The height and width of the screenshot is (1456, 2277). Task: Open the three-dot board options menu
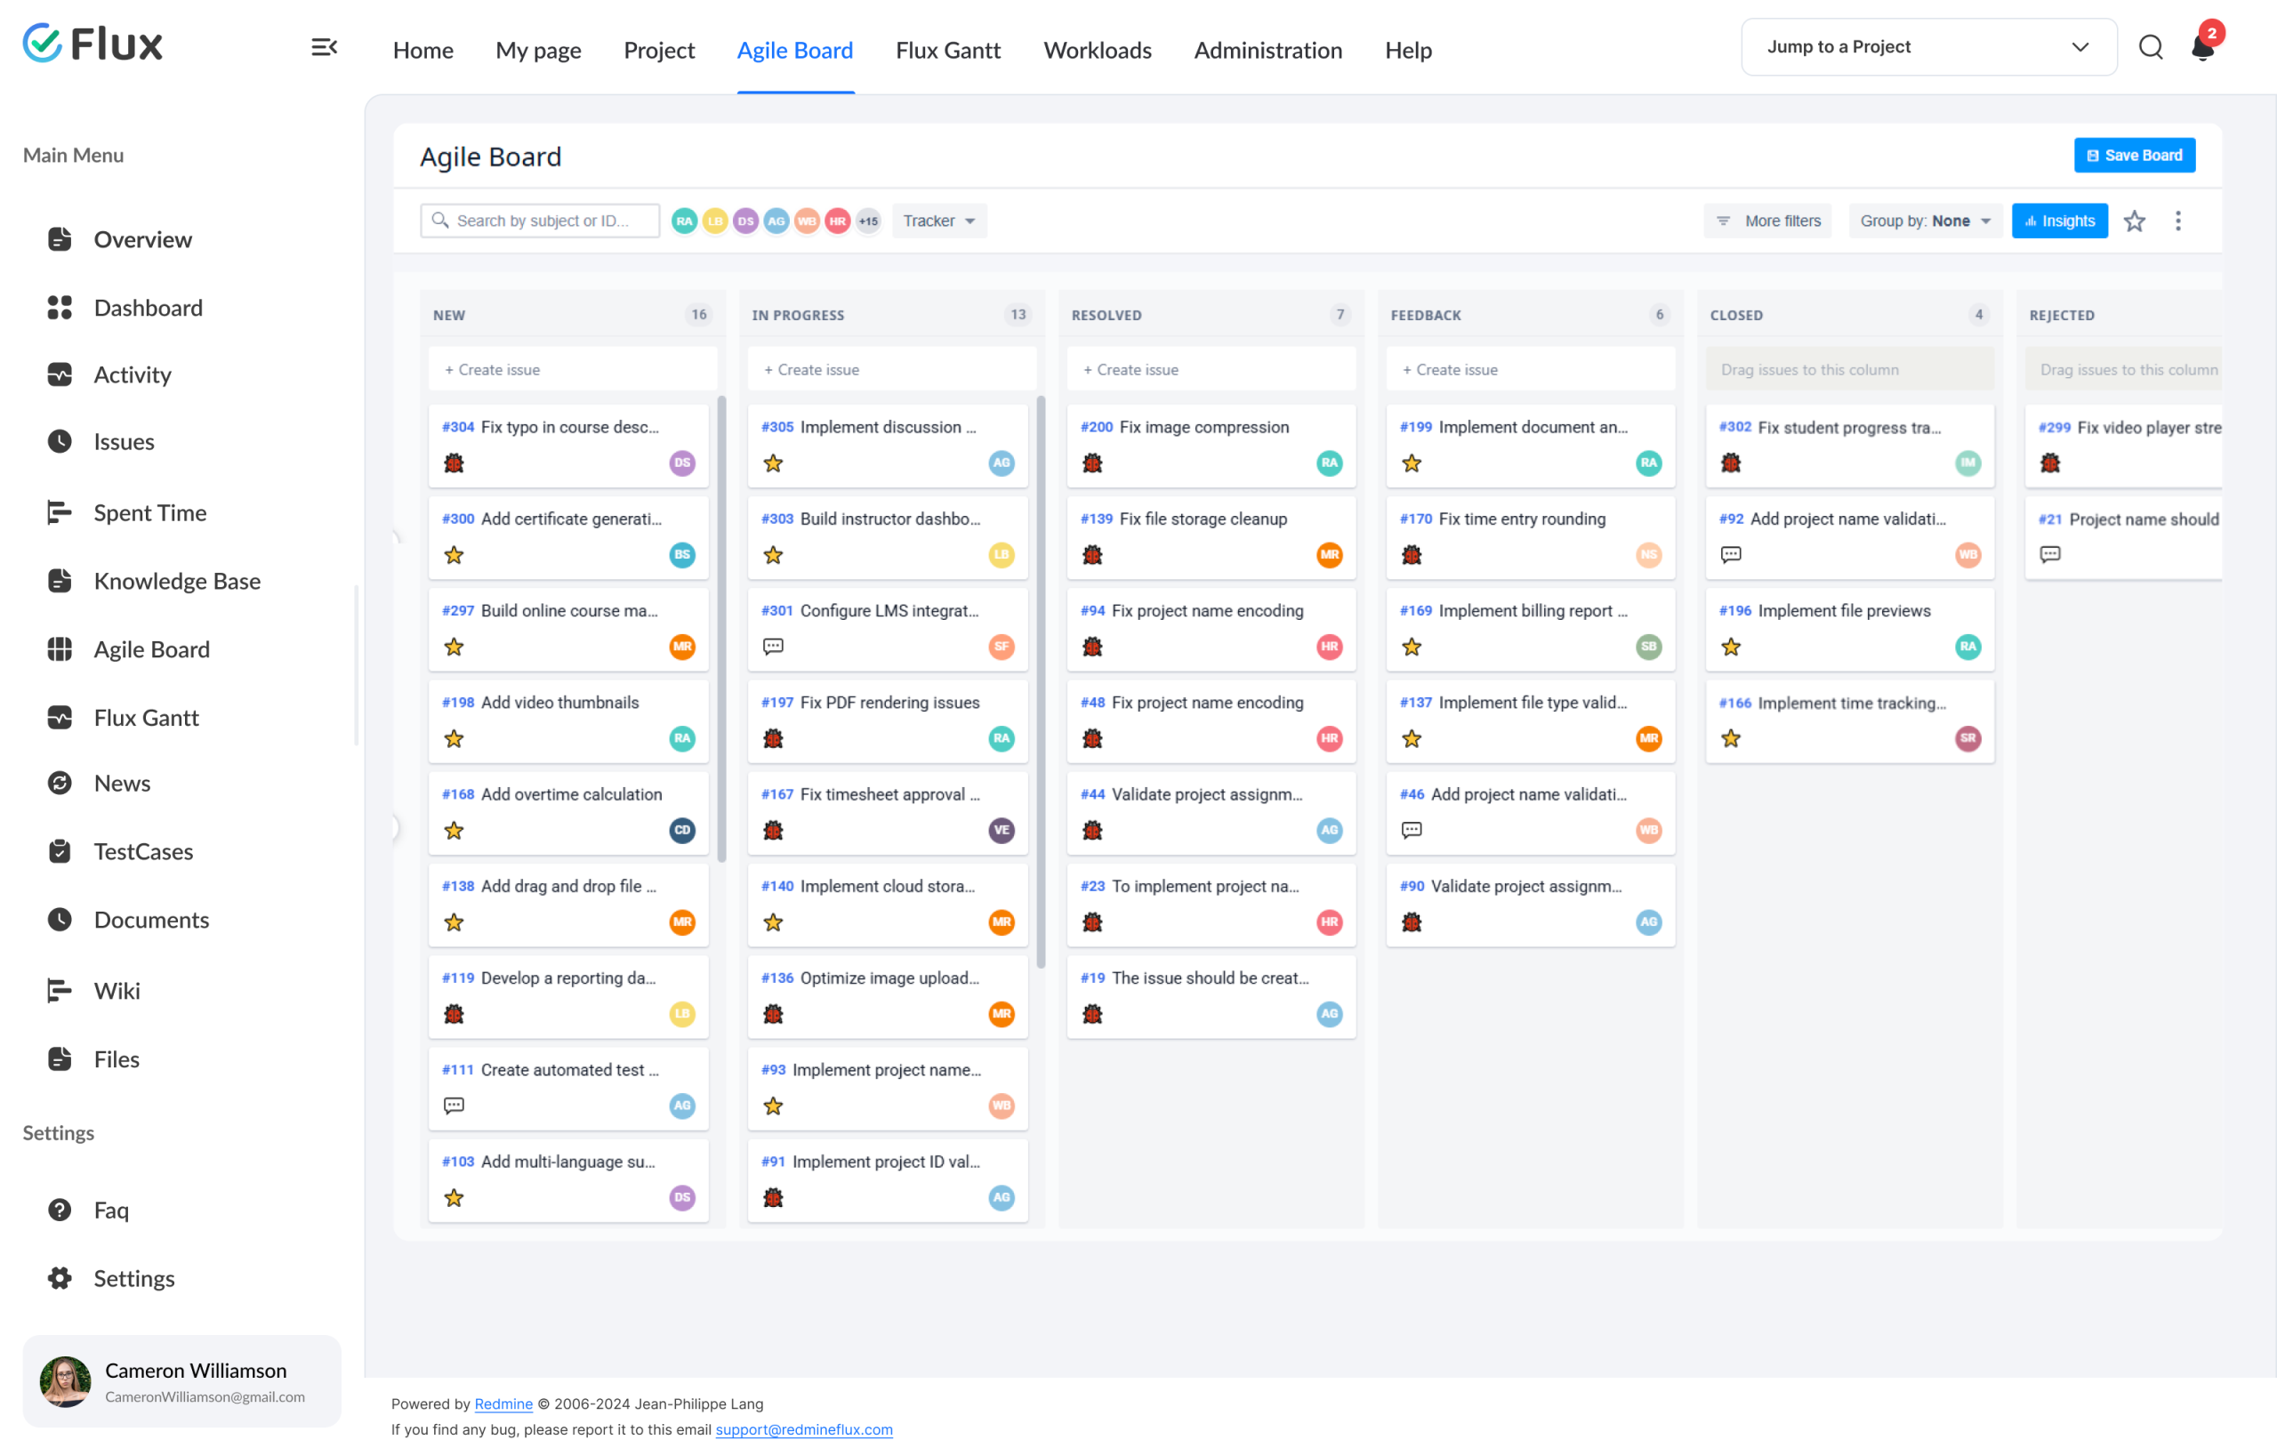point(2177,221)
